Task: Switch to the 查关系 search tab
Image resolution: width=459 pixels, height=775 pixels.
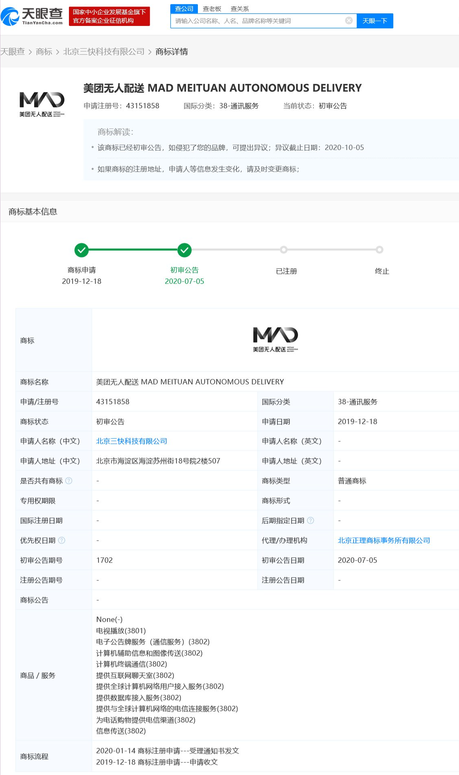Action: tap(240, 9)
